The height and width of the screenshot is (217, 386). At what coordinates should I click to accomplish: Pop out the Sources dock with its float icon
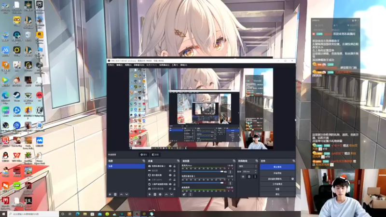click(x=178, y=161)
